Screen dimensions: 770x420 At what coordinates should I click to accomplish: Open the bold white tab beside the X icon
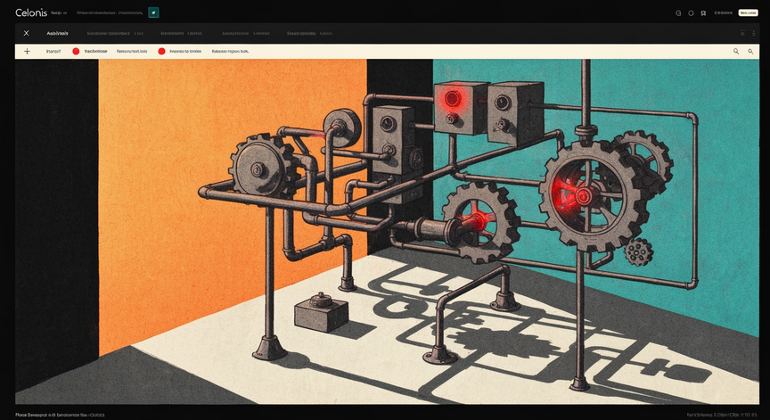pyautogui.click(x=57, y=33)
